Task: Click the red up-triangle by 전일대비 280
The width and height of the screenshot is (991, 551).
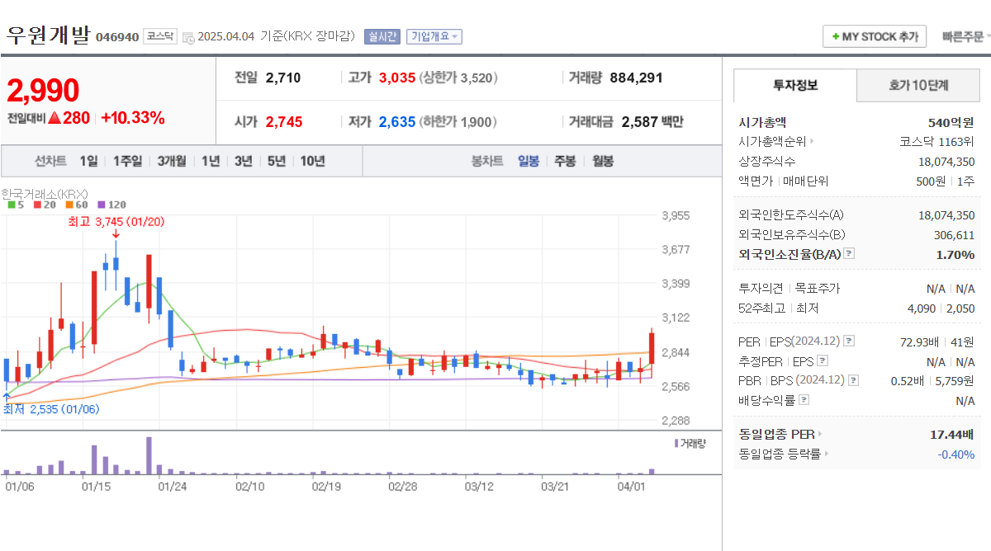Action: coord(55,118)
